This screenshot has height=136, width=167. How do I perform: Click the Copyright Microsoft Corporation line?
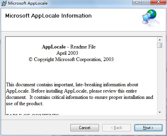pyautogui.click(x=71, y=59)
